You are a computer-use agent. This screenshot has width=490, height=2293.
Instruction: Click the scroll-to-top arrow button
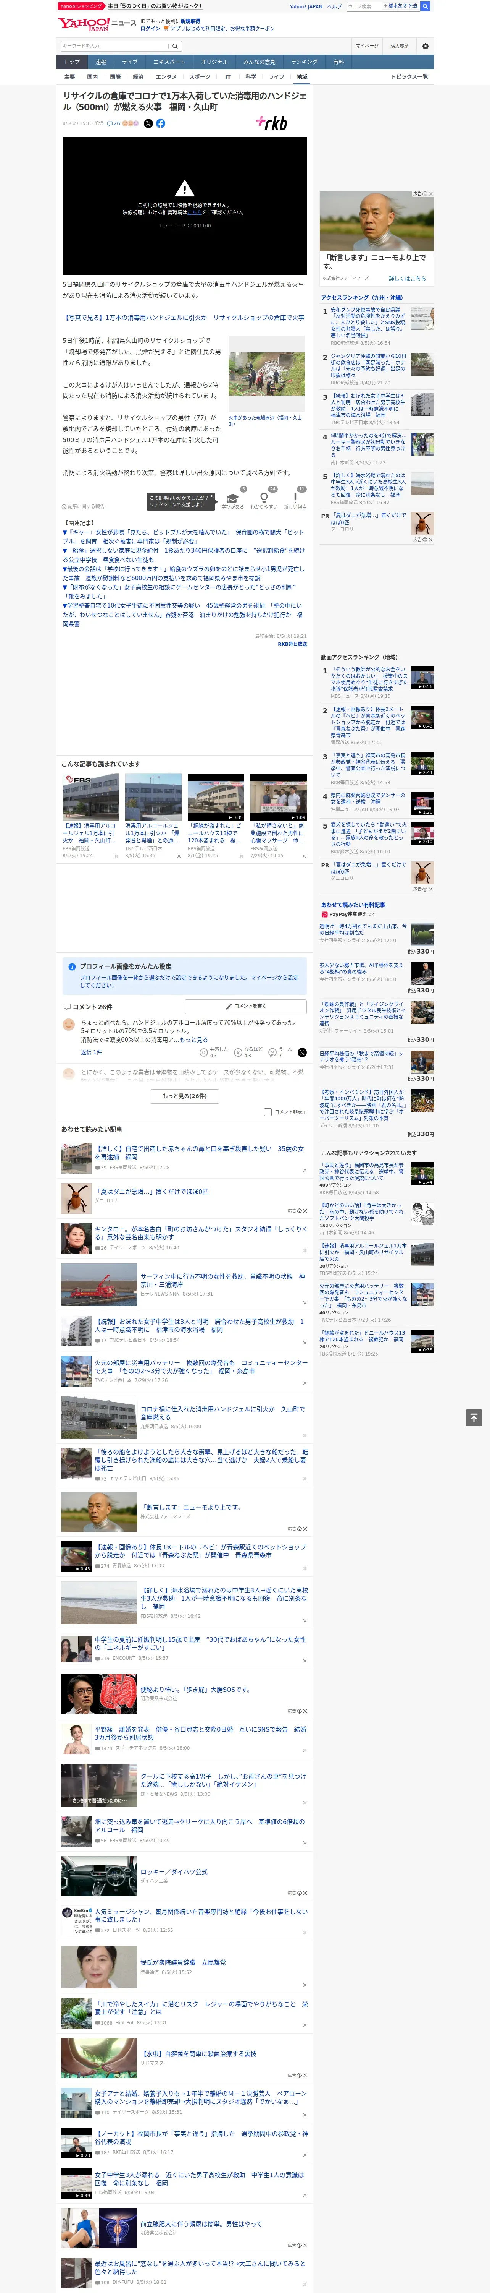click(x=474, y=1417)
